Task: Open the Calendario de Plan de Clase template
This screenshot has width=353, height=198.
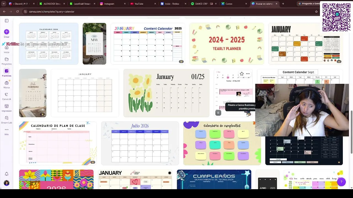Action: [x=58, y=143]
